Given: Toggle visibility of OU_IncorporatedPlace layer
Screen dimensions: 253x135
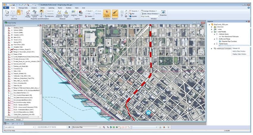Looking at the screenshot, I should pyautogui.click(x=9, y=100).
